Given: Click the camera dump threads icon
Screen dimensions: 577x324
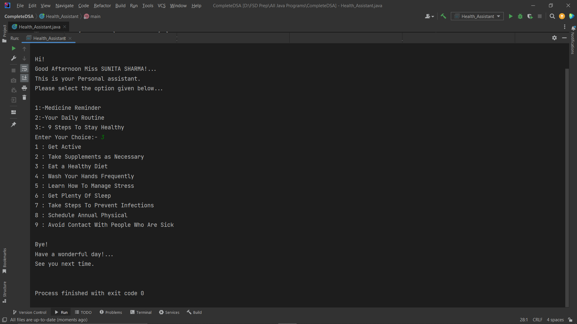Looking at the screenshot, I should point(14,80).
